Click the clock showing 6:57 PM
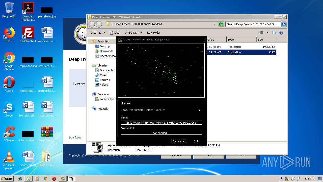This screenshot has width=323, height=182. (x=310, y=179)
